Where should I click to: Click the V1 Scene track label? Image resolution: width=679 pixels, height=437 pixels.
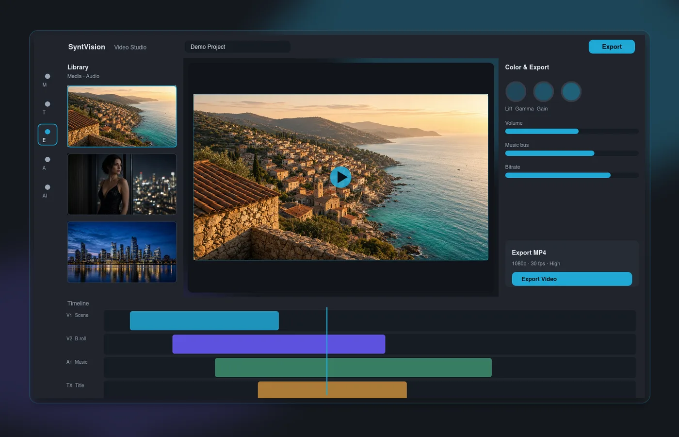(78, 315)
